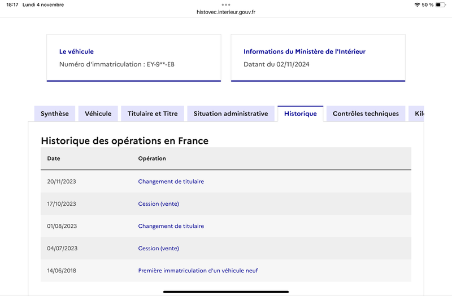Select the registration number EY-9**-EB text
The width and height of the screenshot is (452, 296).
pos(160,64)
